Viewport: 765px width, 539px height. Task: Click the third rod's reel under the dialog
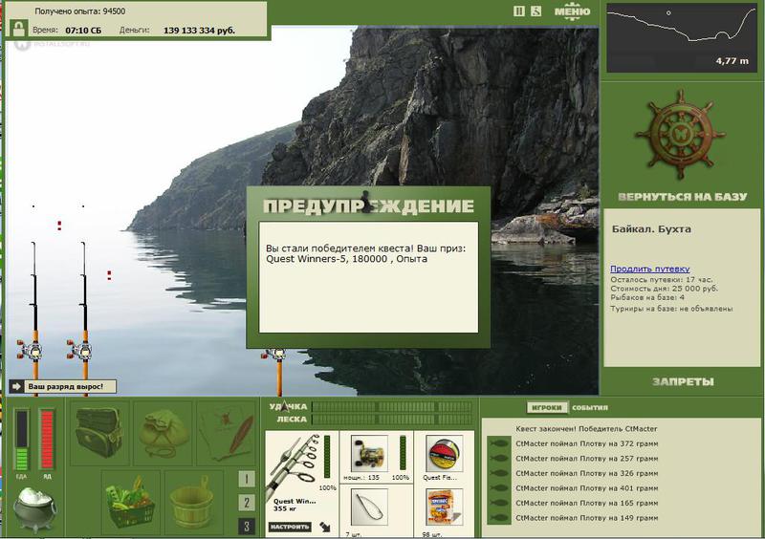(x=275, y=354)
